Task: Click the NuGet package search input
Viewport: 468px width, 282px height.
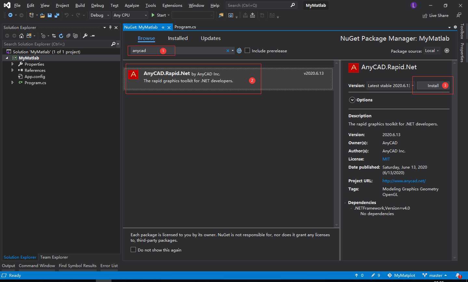Action: pyautogui.click(x=178, y=51)
